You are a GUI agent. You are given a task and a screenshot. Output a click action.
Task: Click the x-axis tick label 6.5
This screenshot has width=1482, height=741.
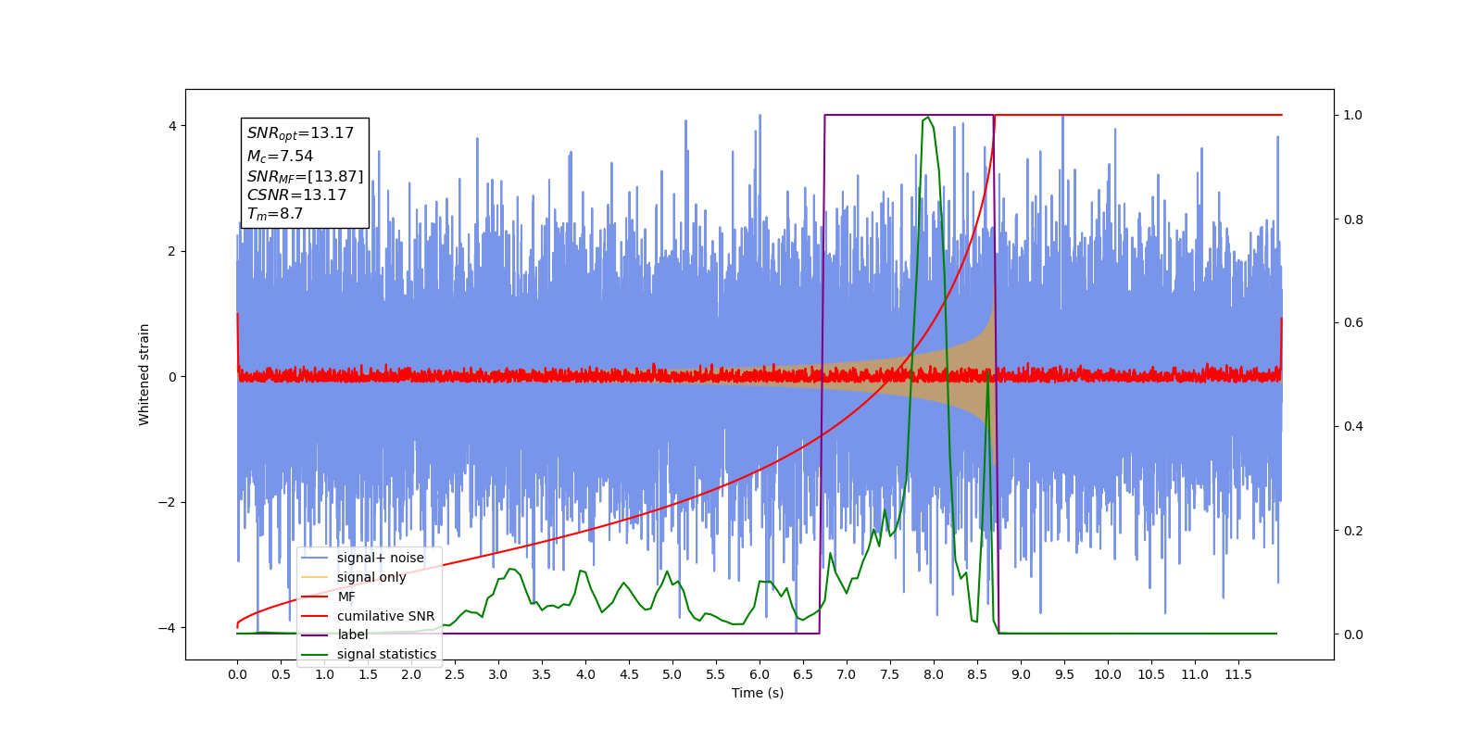coord(803,674)
